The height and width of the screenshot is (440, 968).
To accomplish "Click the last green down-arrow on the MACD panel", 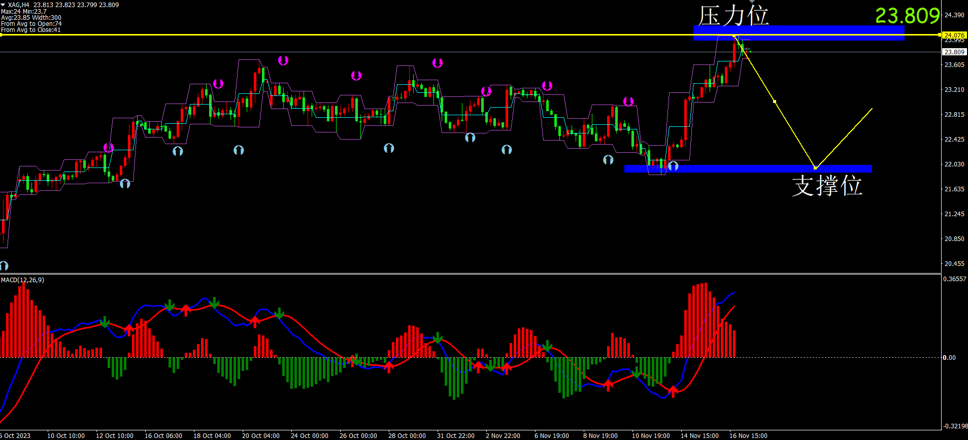I will [637, 374].
